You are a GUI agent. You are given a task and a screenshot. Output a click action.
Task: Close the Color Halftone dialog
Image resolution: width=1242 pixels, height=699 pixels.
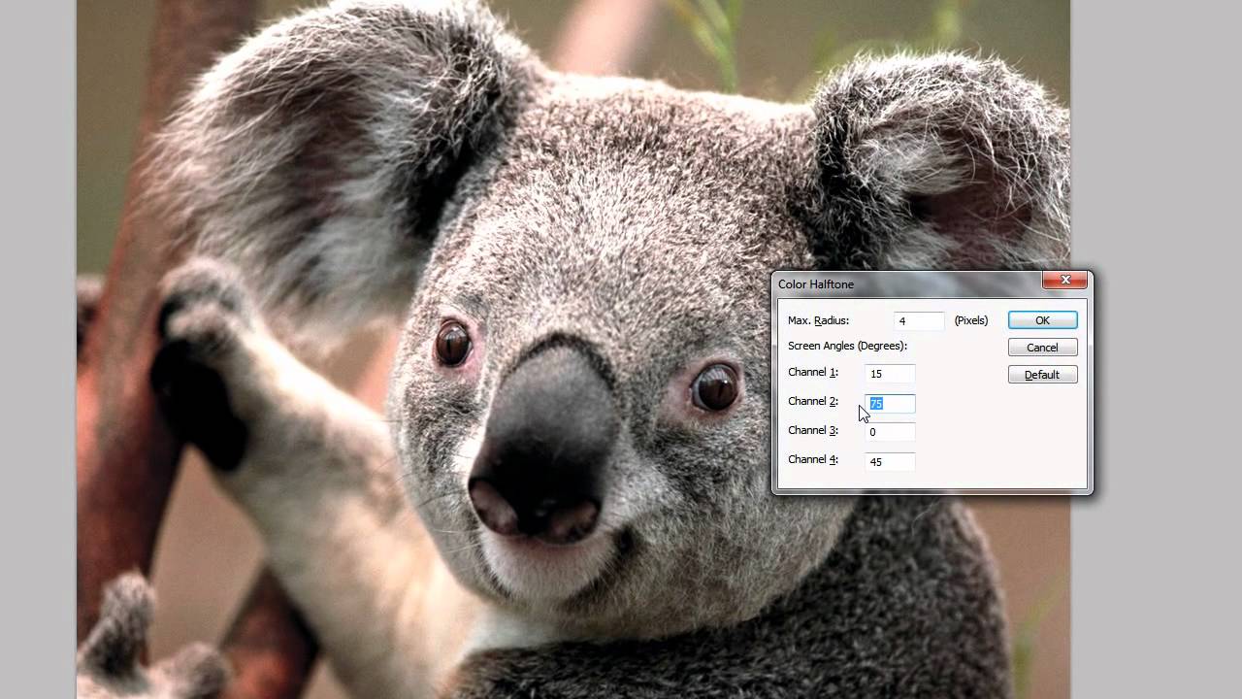pyautogui.click(x=1065, y=281)
